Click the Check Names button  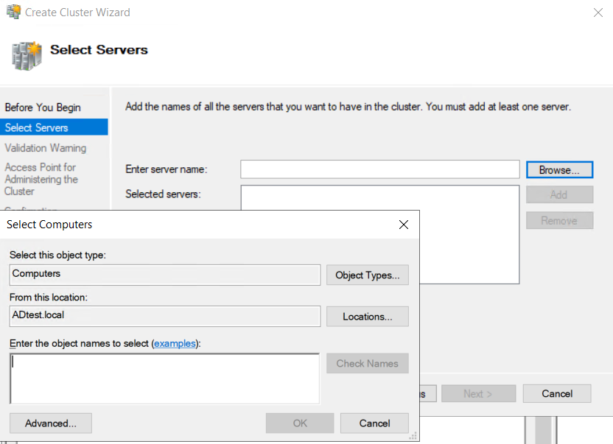point(368,364)
